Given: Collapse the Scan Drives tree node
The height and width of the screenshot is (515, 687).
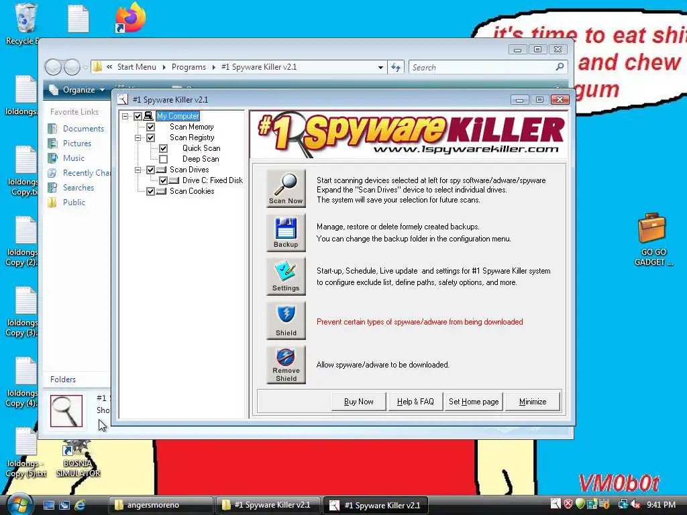Looking at the screenshot, I should click(x=138, y=170).
